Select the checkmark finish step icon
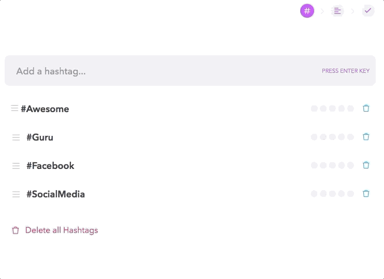This screenshot has height=279, width=384. 368,11
